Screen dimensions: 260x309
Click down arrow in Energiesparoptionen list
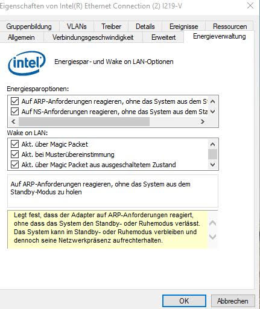click(x=212, y=111)
